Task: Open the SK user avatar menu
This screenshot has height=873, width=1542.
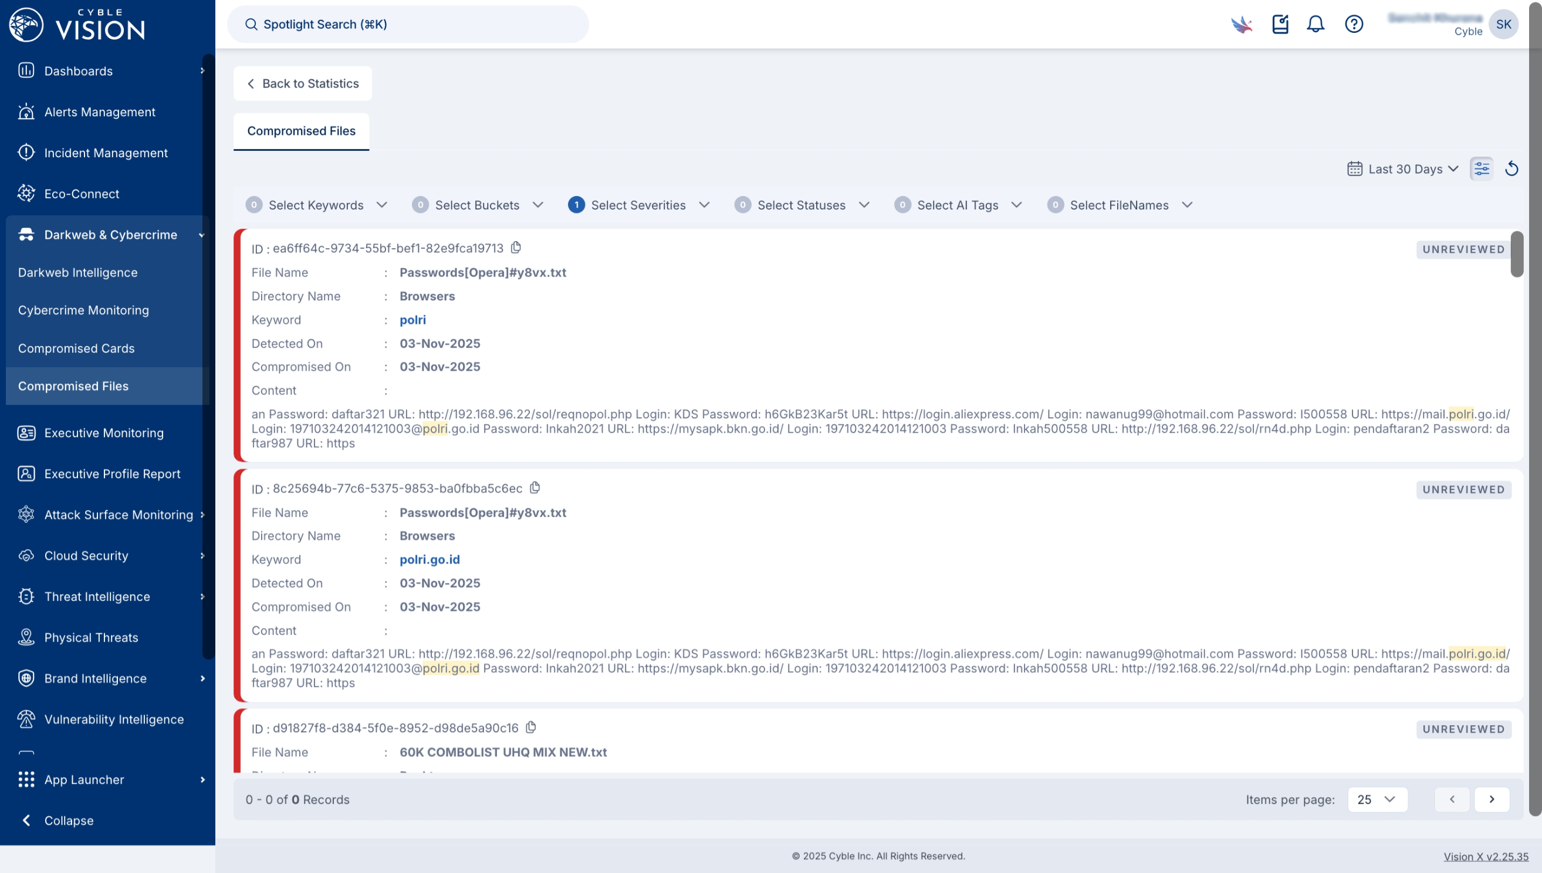Action: 1503,24
